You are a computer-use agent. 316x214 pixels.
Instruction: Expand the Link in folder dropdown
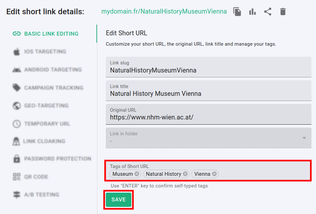304,138
